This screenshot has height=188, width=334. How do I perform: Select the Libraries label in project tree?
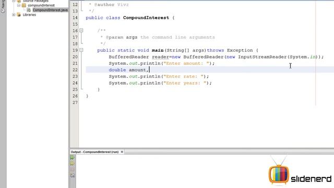[29, 15]
